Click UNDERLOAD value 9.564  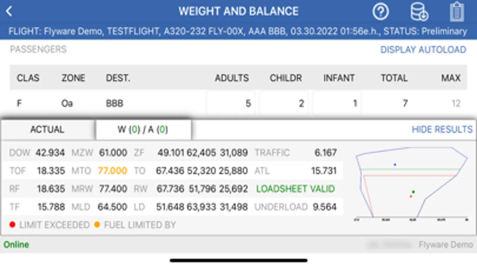coord(325,207)
